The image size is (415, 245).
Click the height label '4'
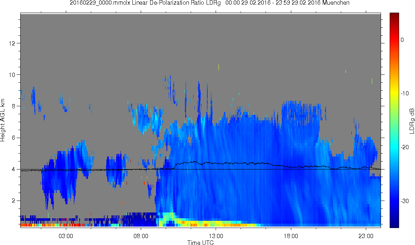(x=14, y=169)
